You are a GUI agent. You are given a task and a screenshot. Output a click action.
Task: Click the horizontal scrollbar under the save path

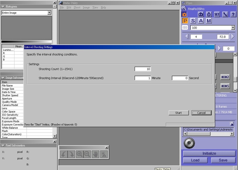[209, 134]
